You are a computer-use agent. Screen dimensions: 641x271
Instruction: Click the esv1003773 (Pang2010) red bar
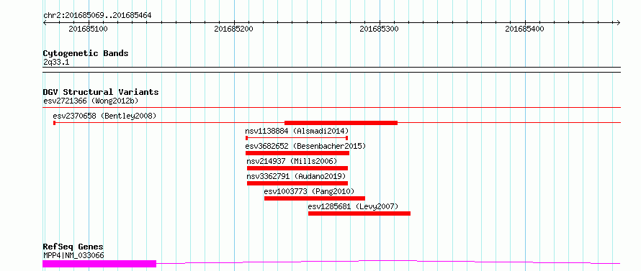tap(314, 198)
